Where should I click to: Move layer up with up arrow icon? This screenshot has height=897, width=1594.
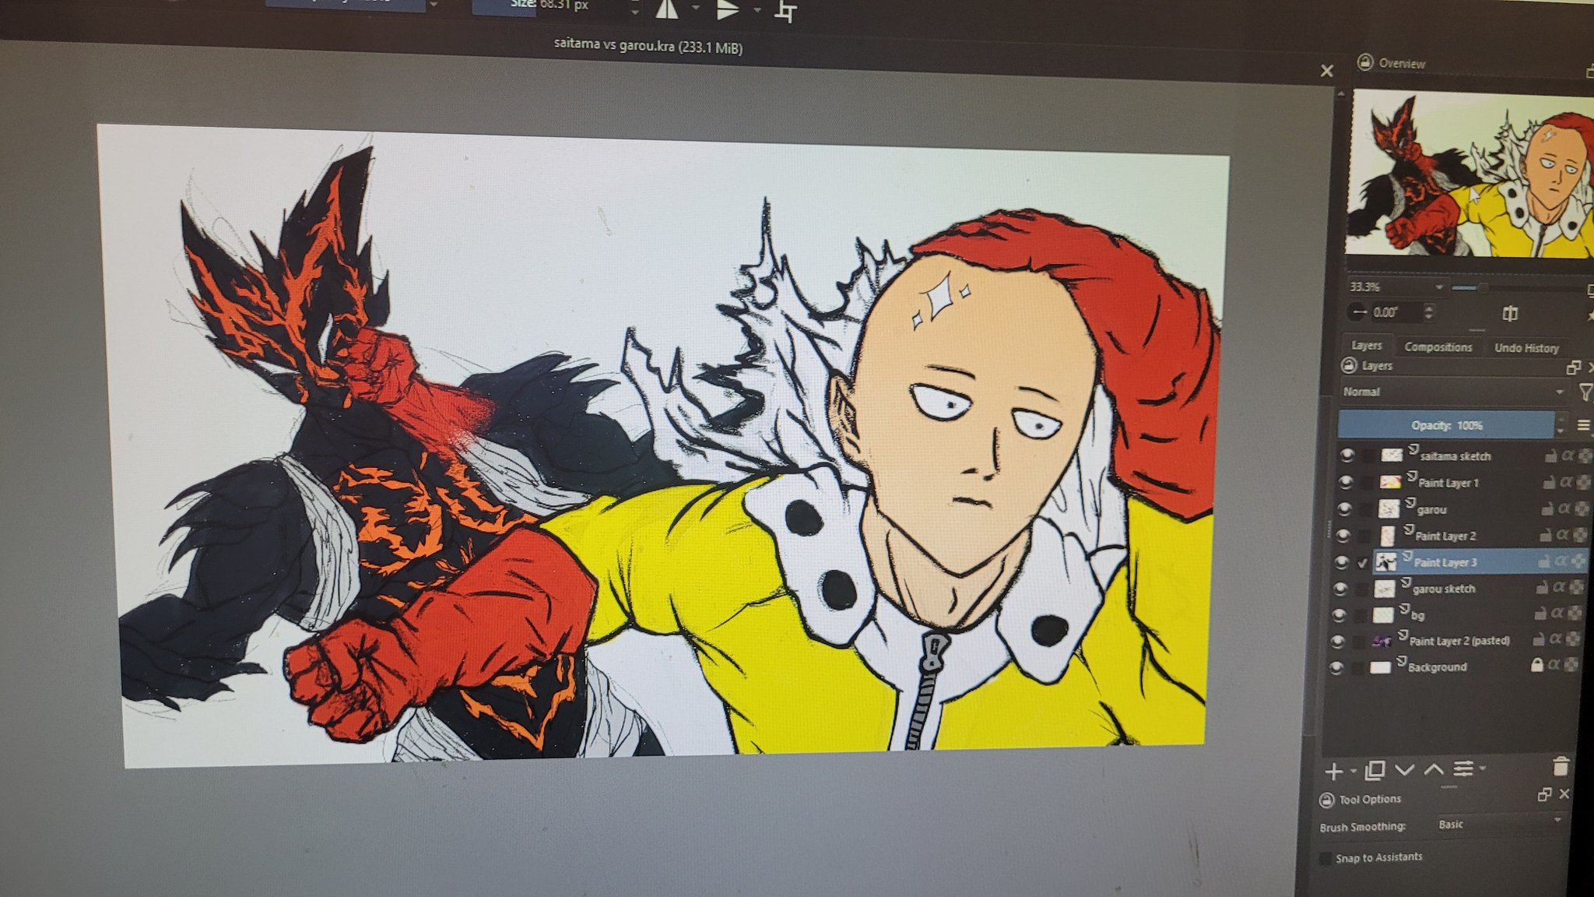1434,769
